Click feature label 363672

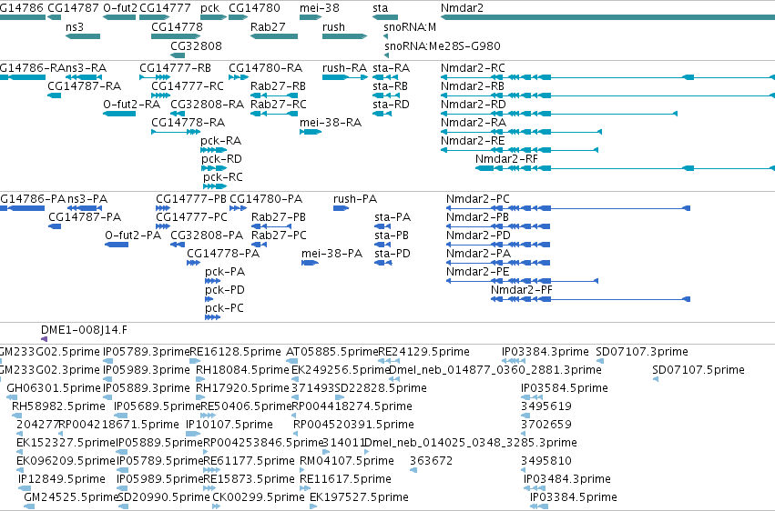click(x=431, y=461)
